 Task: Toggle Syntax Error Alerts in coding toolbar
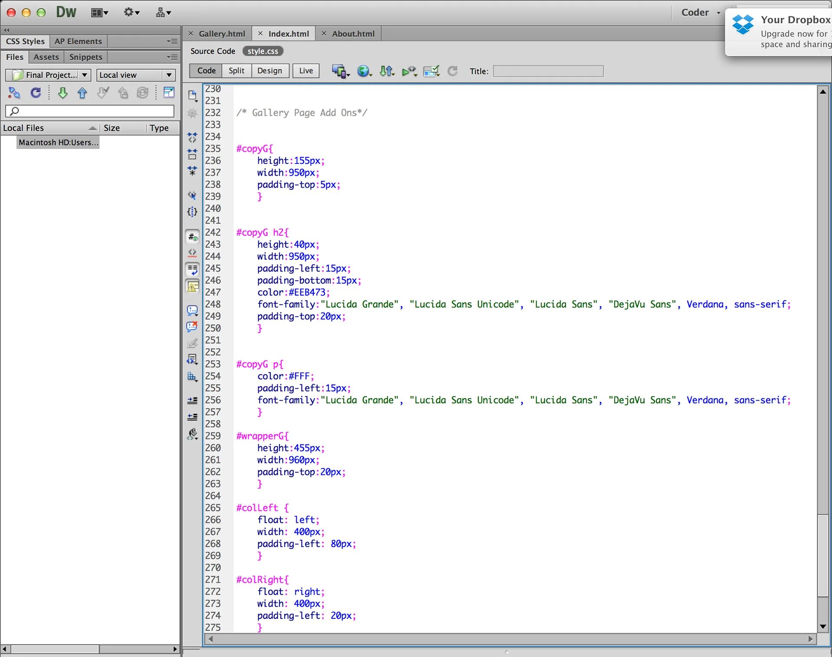[192, 286]
